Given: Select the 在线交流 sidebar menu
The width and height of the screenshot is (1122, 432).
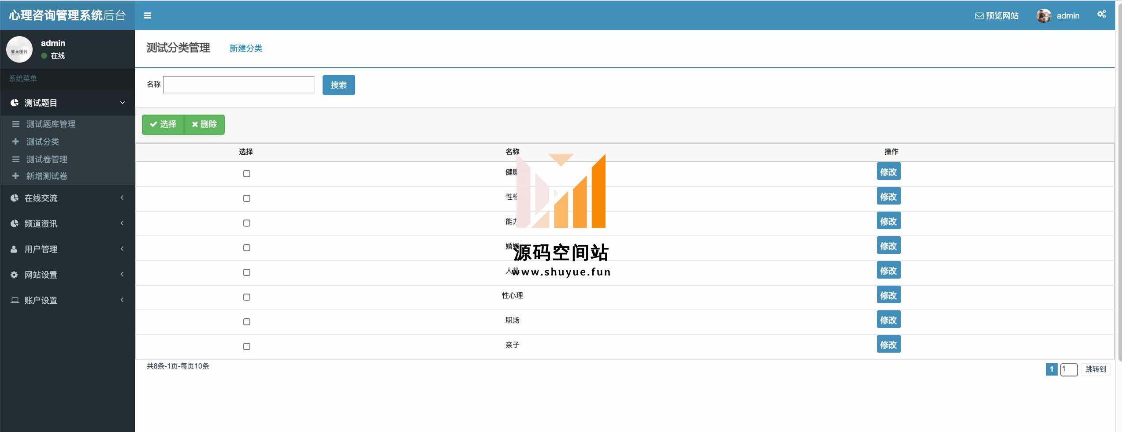Looking at the screenshot, I should 67,198.
